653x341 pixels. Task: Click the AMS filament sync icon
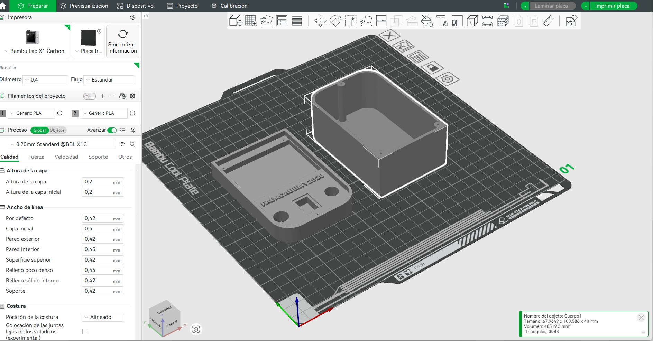(x=122, y=96)
